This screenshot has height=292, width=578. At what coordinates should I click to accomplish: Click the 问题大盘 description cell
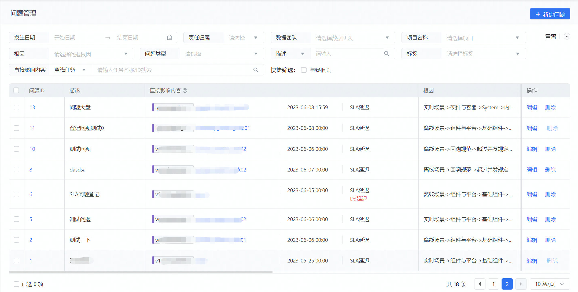click(80, 107)
